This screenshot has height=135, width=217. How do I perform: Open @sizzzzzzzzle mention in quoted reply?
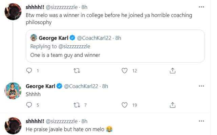[74, 46]
